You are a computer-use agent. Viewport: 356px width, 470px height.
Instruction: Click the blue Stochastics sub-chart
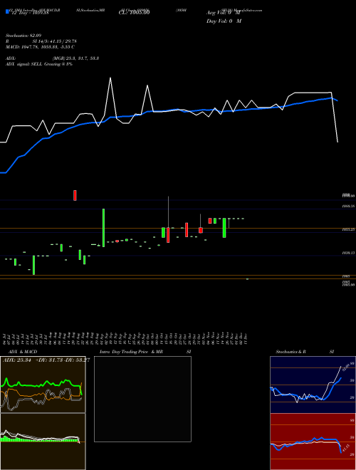coord(313,385)
